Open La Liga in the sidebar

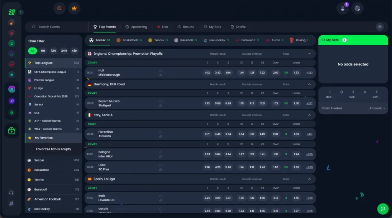(54, 88)
